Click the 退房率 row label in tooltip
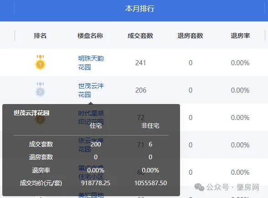This screenshot has width=268, height=198. (x=41, y=170)
